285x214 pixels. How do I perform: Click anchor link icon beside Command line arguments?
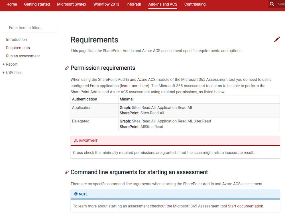(67, 172)
